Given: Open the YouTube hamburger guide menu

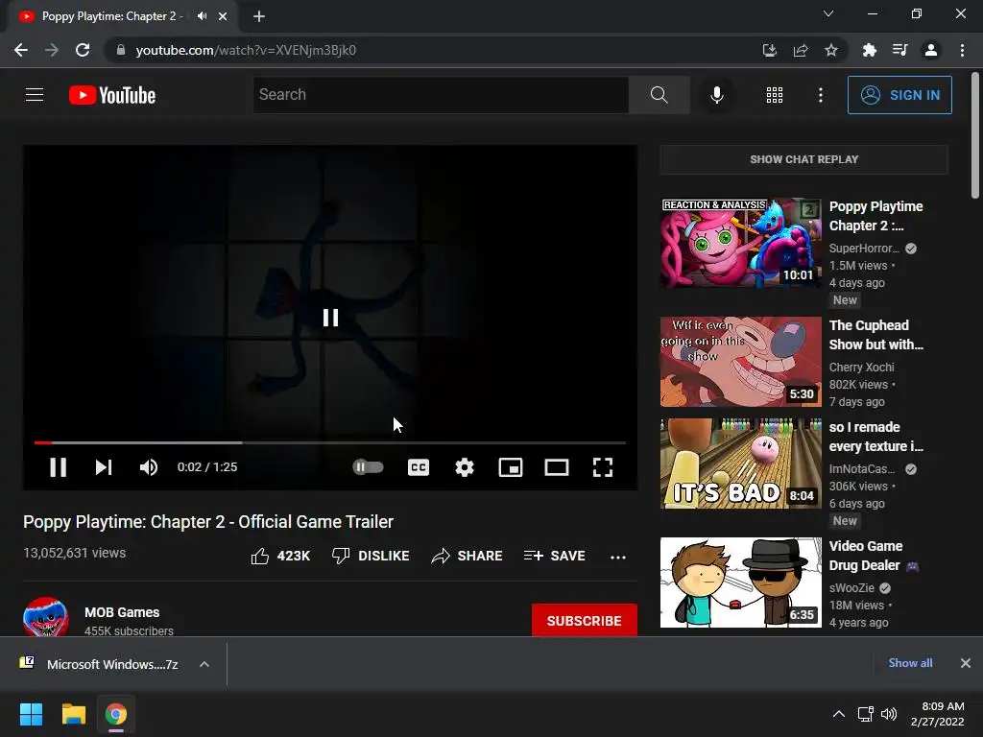Looking at the screenshot, I should pos(35,95).
